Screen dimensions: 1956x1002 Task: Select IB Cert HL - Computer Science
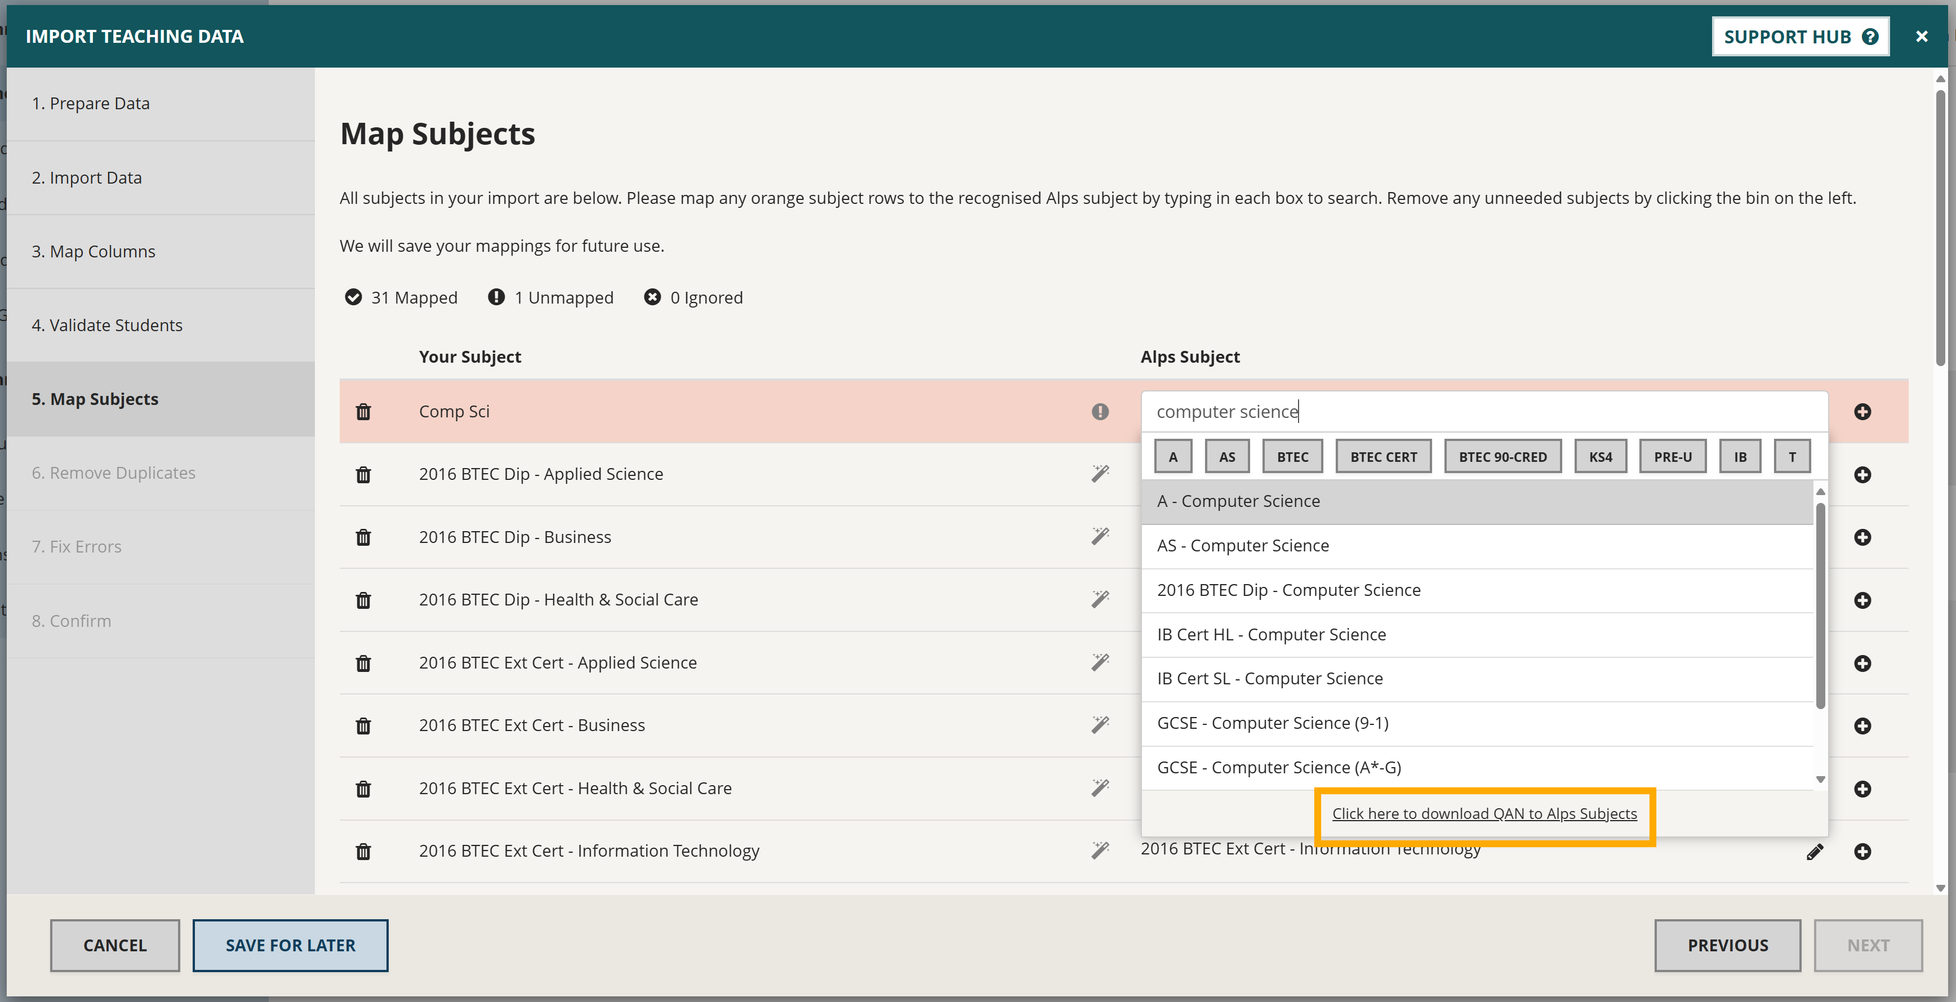(1477, 635)
